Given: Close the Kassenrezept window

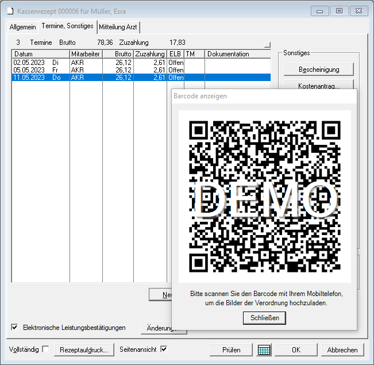Looking at the screenshot, I should click(x=358, y=11).
